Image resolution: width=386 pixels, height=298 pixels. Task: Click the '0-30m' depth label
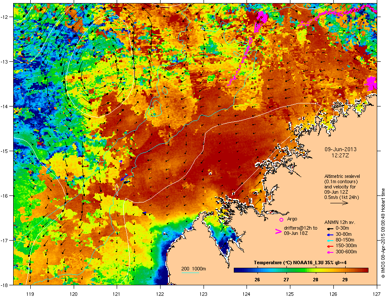(x=342, y=228)
